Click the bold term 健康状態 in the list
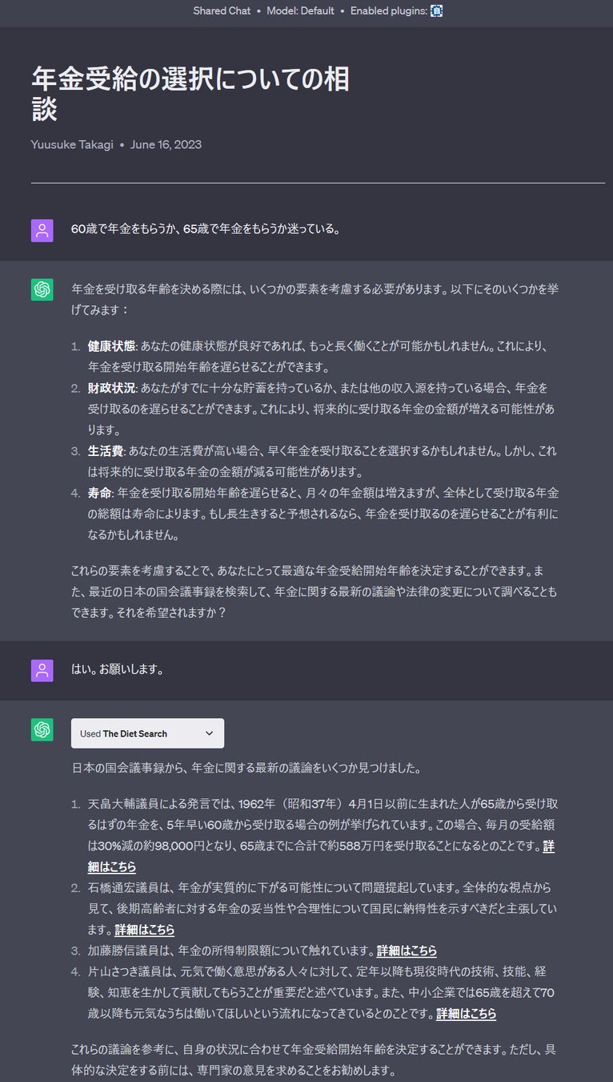Viewport: 613px width, 1082px height. (111, 346)
